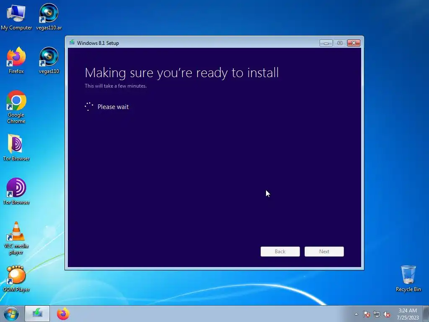This screenshot has height=322, width=429.
Task: Open My Computer desktop icon
Action: (16, 16)
